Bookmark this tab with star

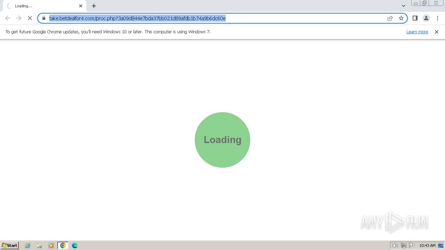pos(401,18)
